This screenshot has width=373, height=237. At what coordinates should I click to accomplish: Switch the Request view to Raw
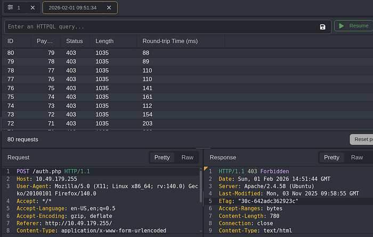(187, 157)
